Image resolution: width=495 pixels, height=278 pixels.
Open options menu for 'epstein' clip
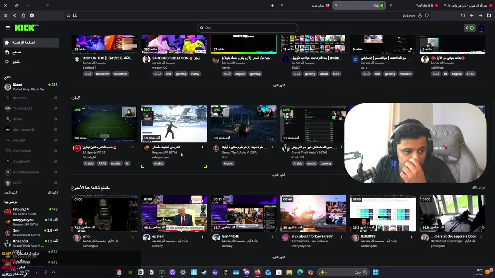pyautogui.click(x=202, y=237)
